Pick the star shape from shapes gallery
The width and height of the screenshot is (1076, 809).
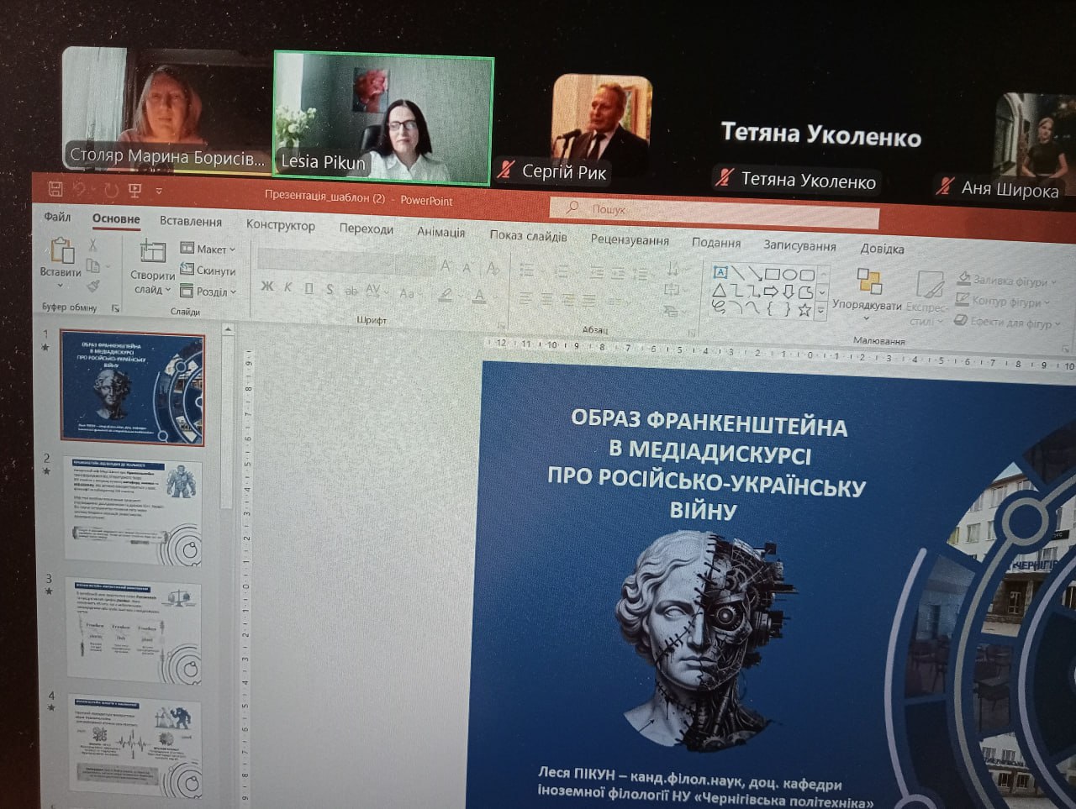804,310
